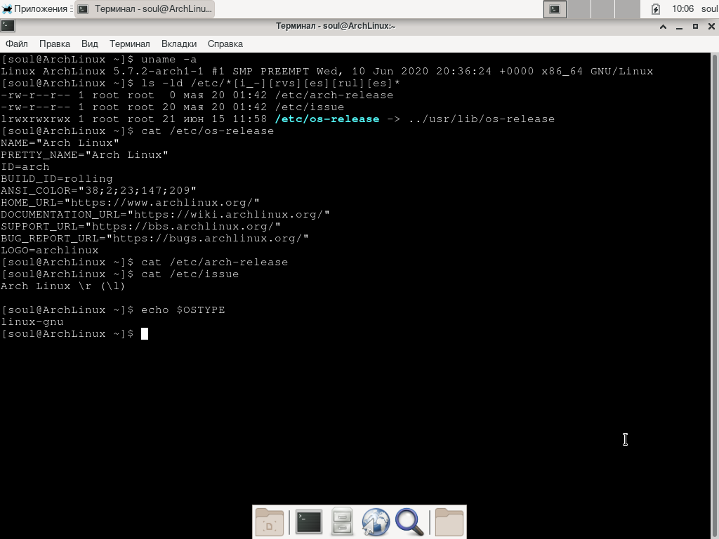The image size is (719, 539).
Task: Open the desktop folder launcher in the dock
Action: (269, 522)
